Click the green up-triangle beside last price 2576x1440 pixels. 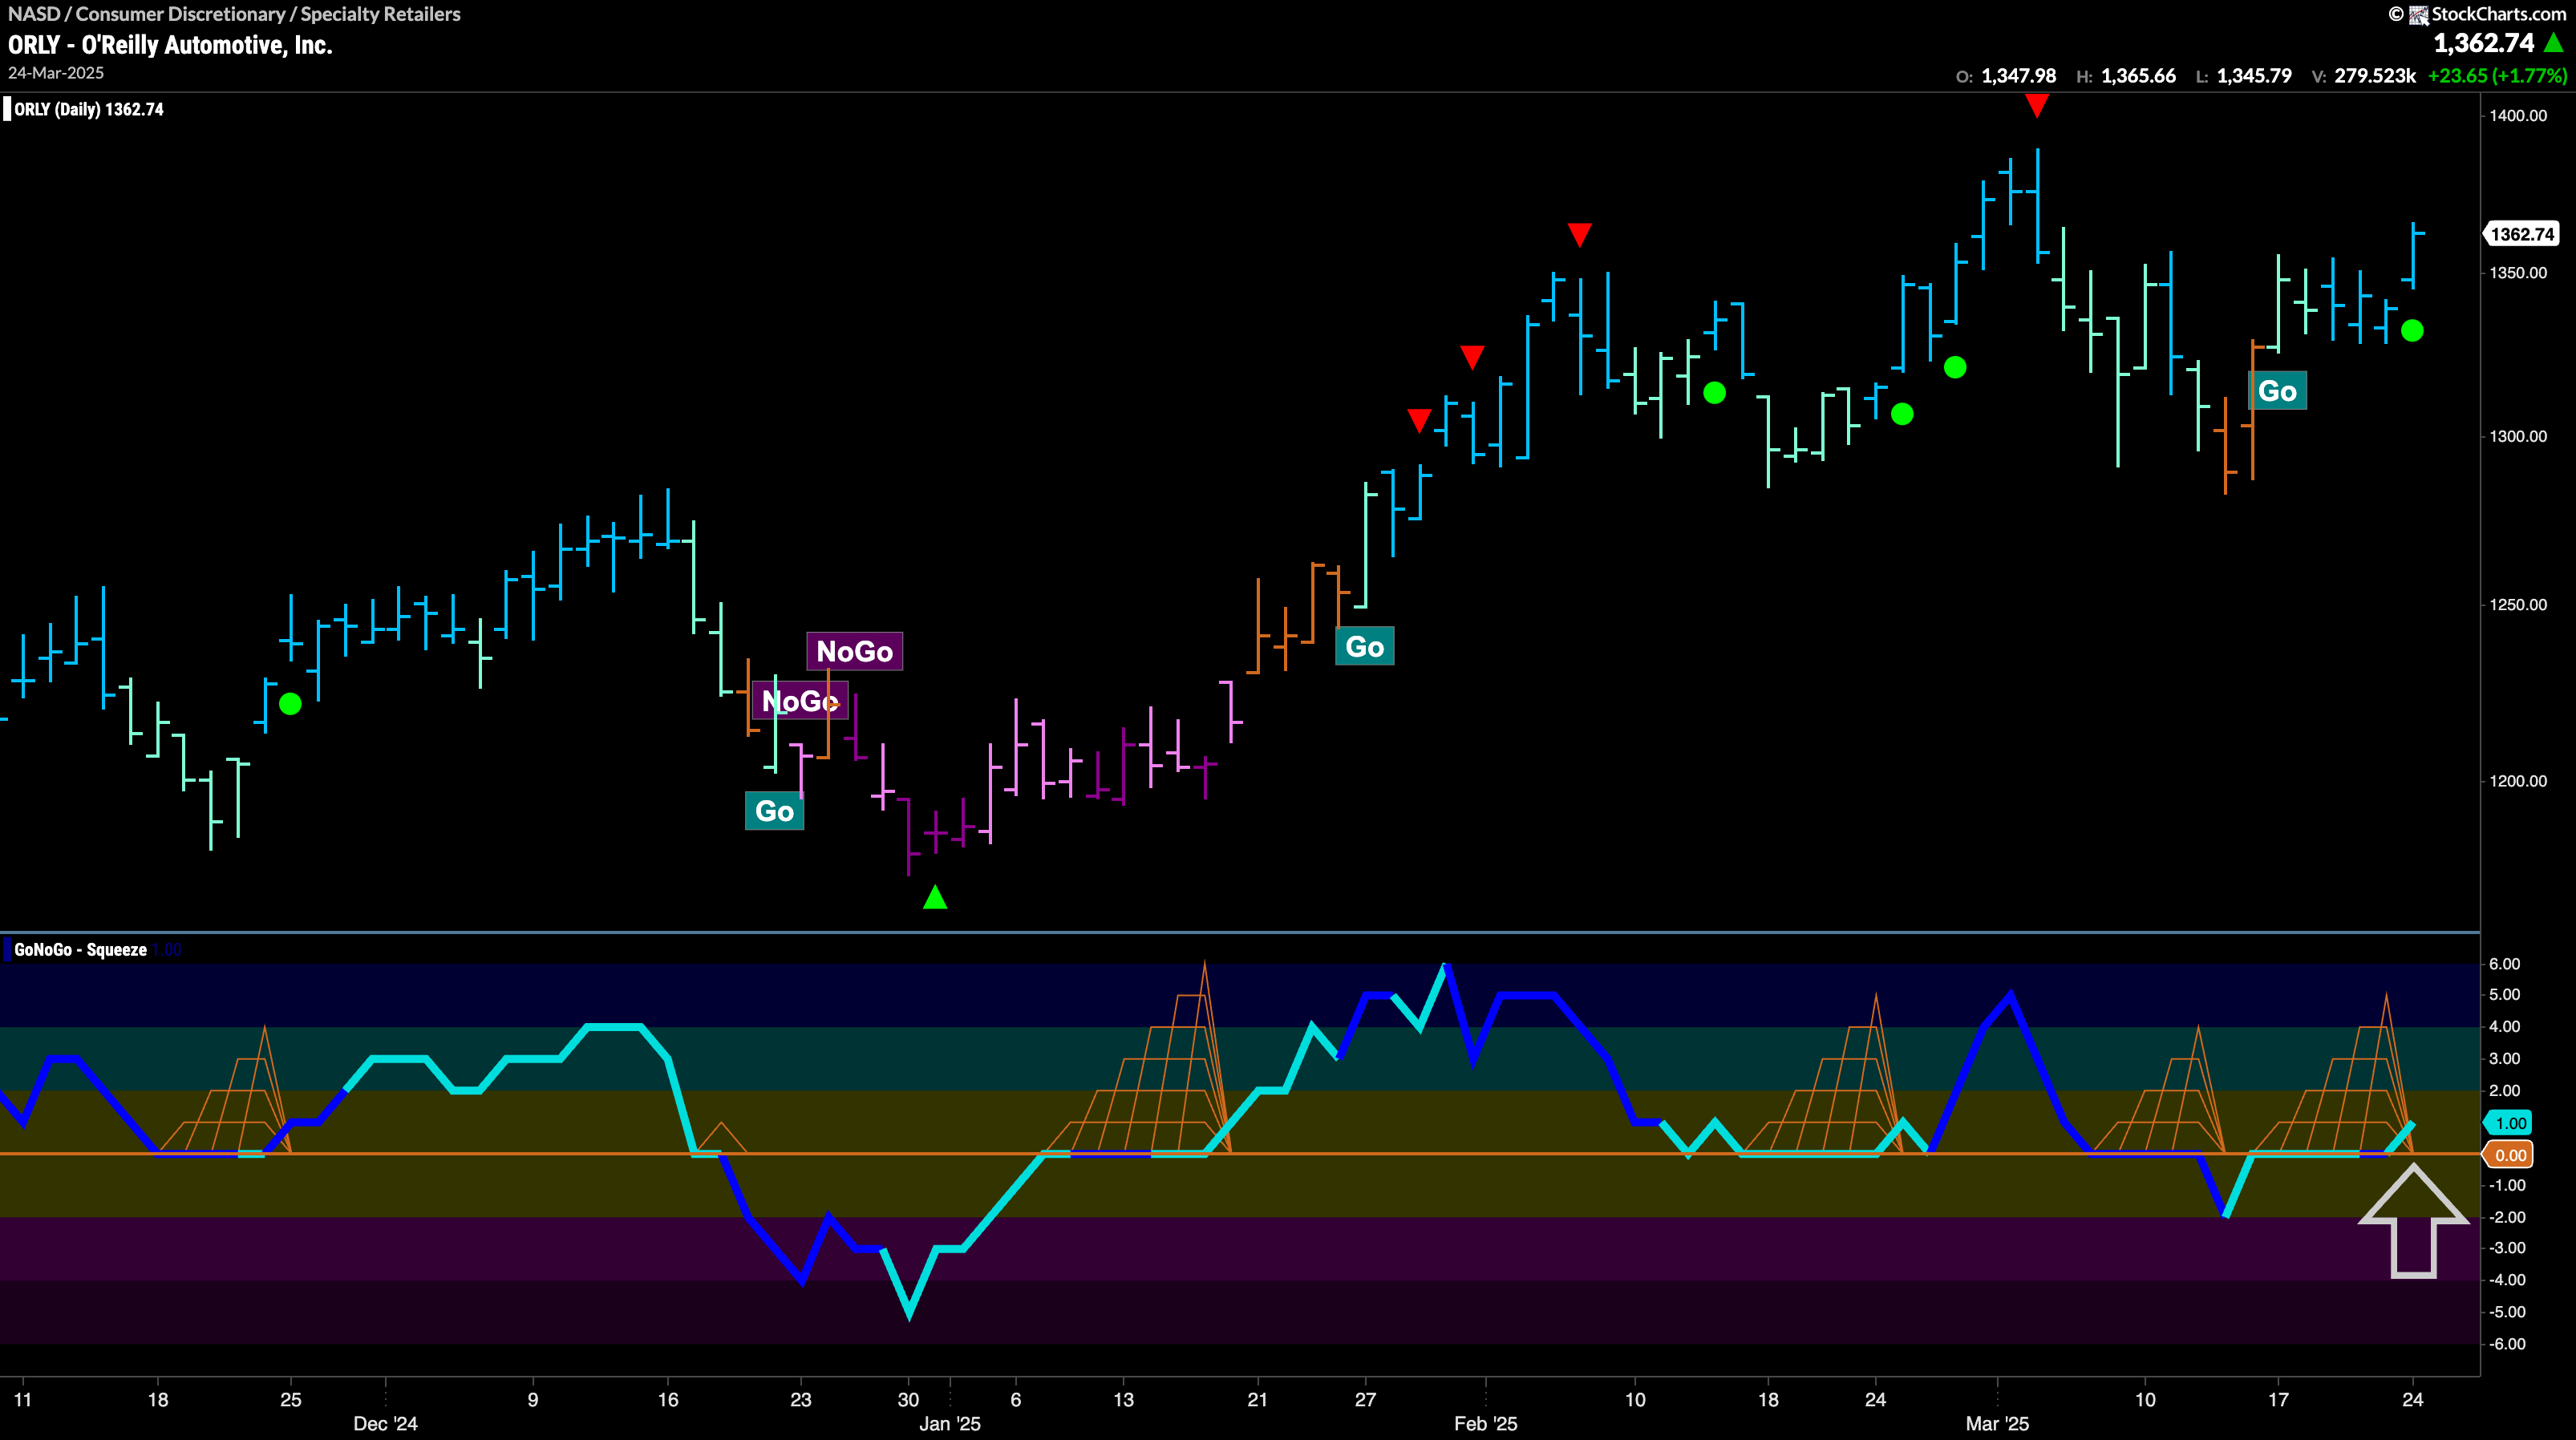tap(2554, 43)
